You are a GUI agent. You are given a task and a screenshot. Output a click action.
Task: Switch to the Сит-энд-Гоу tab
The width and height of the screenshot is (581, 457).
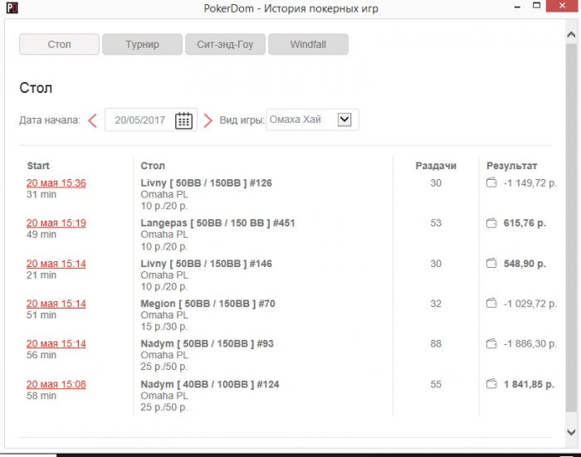click(225, 45)
